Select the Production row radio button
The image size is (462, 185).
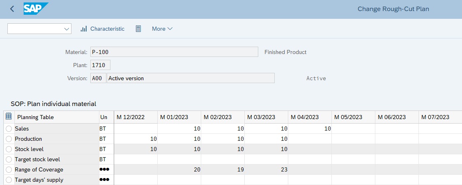click(9, 139)
